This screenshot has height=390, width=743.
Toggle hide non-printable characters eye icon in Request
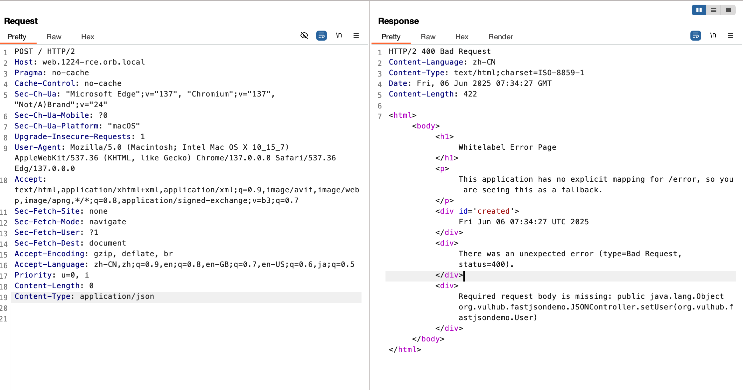pyautogui.click(x=304, y=36)
